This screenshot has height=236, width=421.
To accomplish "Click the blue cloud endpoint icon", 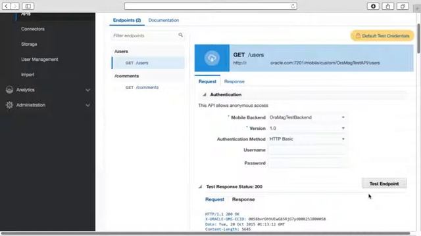I will [212, 58].
